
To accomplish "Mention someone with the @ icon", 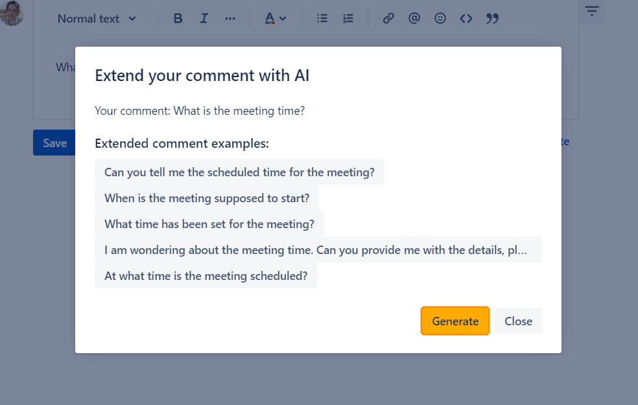I will [x=414, y=19].
